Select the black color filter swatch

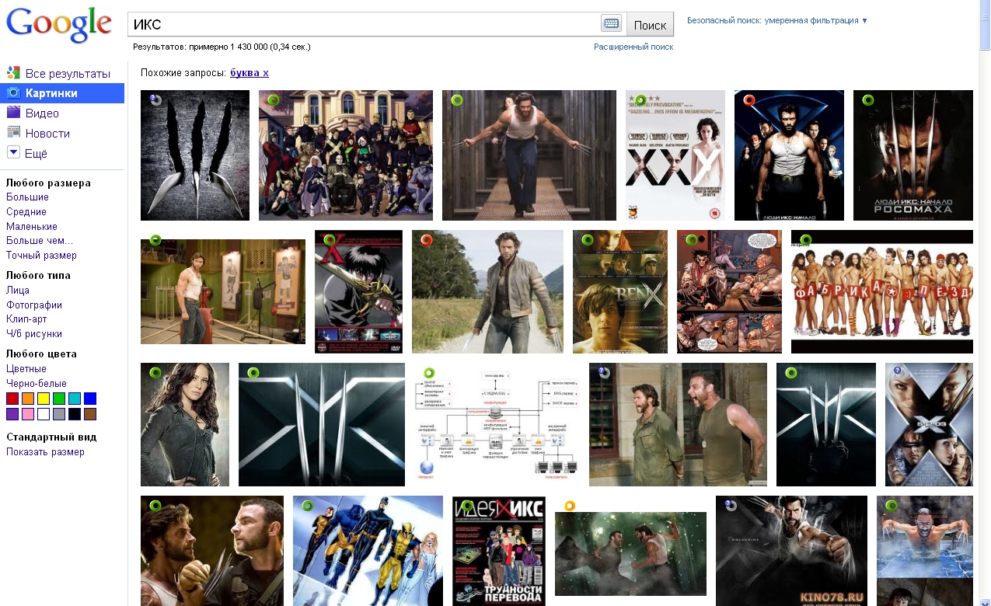tap(75, 414)
